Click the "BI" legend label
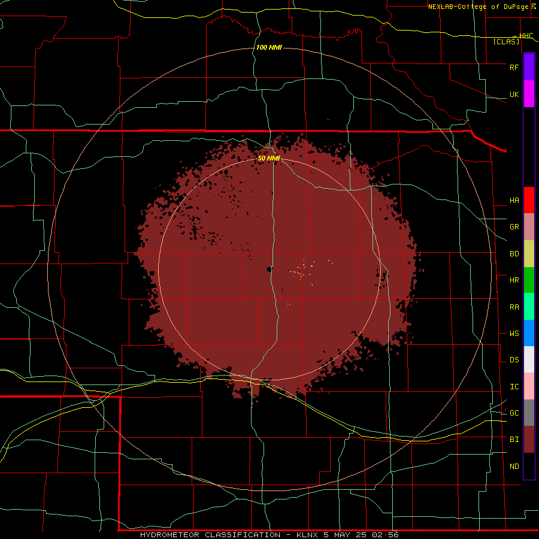Screen dimensions: 539x539 [514, 440]
